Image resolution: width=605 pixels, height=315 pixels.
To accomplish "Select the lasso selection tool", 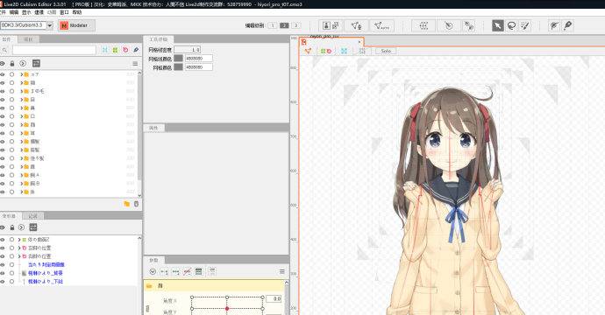I will click(x=512, y=25).
